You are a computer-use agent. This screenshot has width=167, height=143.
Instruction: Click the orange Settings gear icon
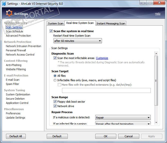tap(9, 13)
